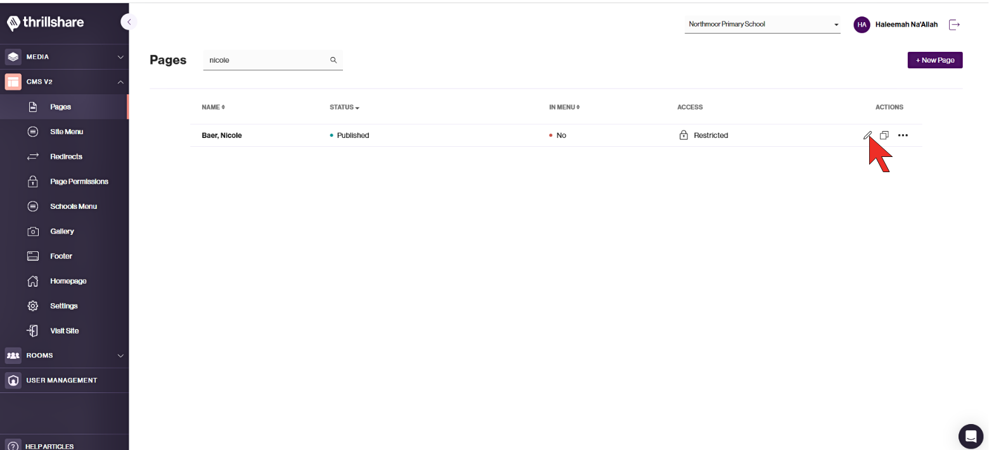Click the Restricted access label
Screen dimensions: 1001x450
(x=711, y=135)
